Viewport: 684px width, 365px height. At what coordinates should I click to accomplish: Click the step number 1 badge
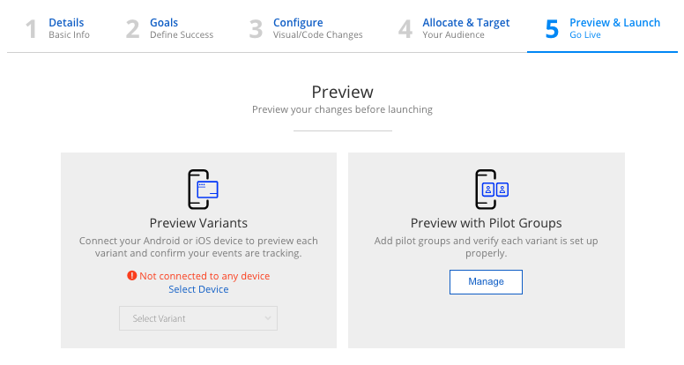click(32, 29)
